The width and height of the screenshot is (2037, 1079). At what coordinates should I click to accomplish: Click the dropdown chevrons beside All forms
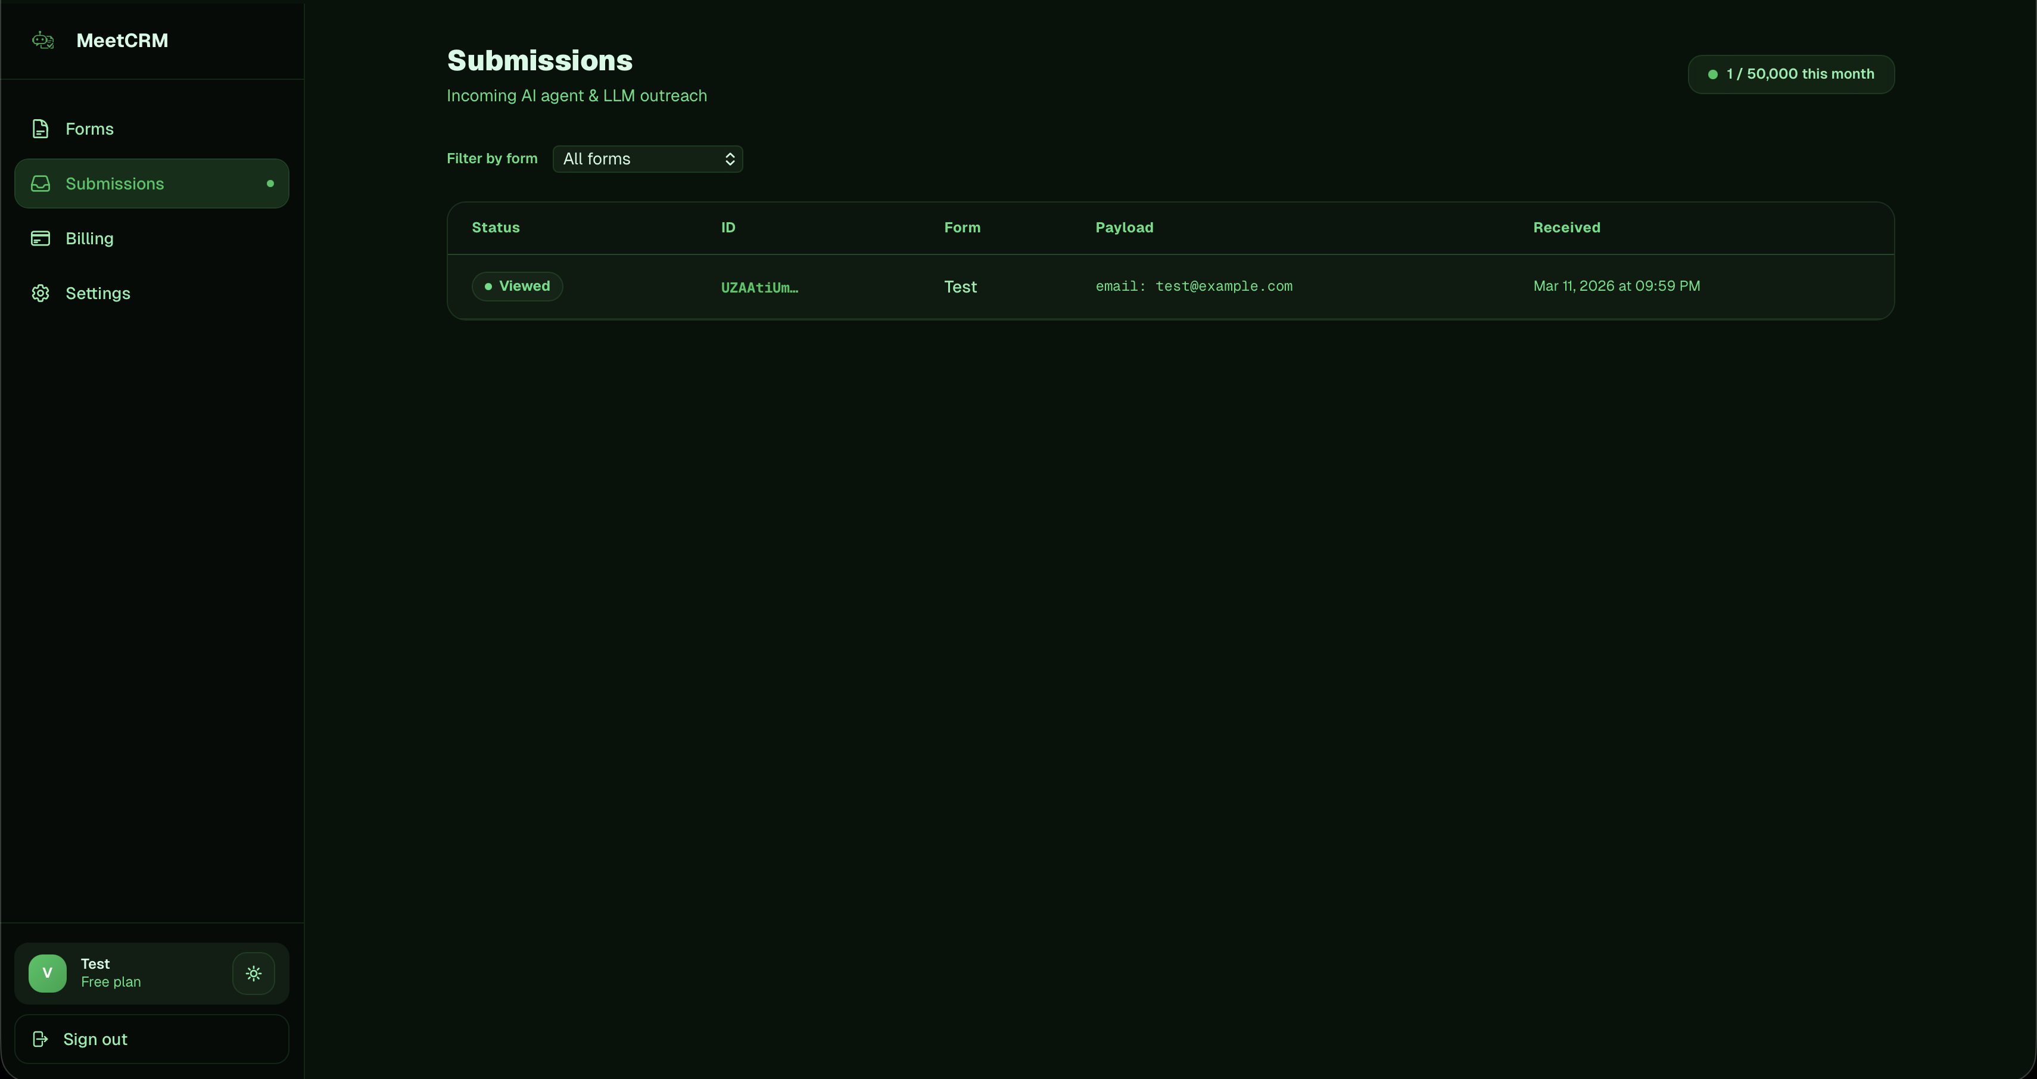point(730,158)
